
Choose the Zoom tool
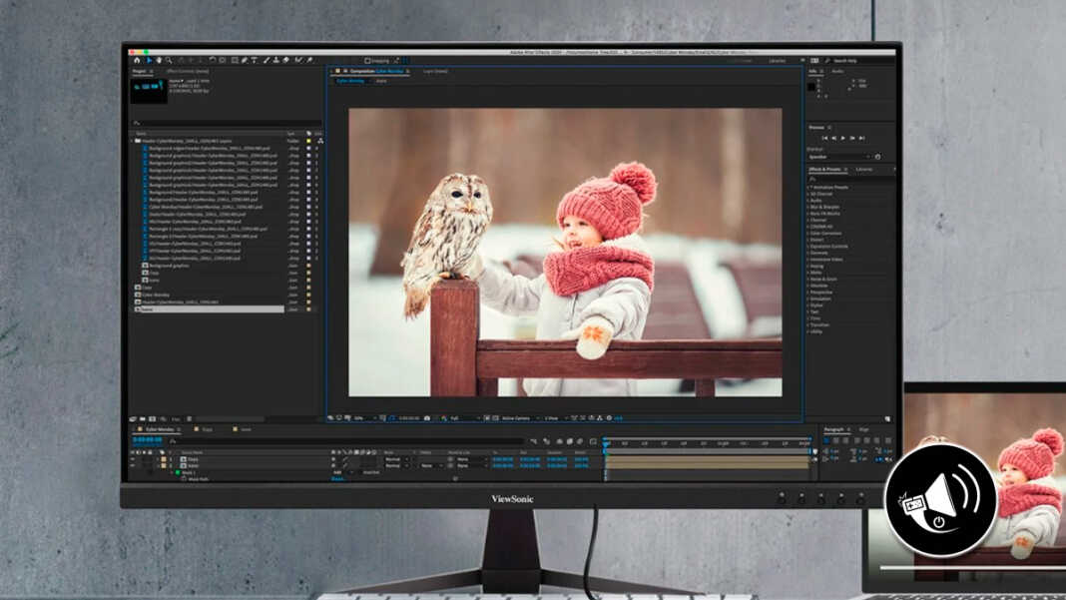point(170,61)
